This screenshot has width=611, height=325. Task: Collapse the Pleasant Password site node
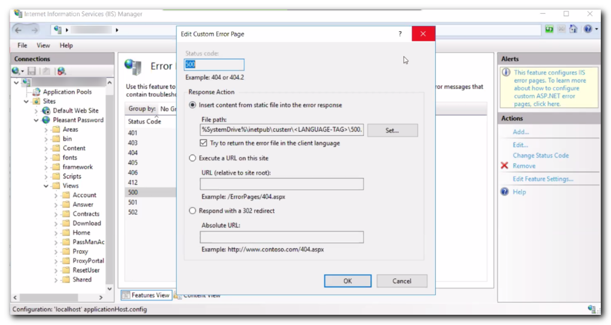click(x=37, y=120)
